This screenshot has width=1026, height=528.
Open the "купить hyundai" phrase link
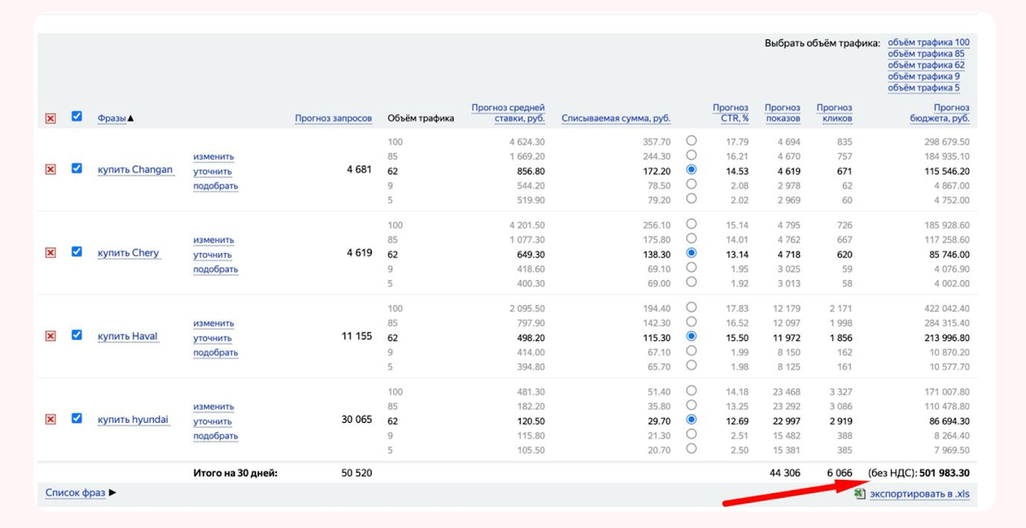[x=133, y=419]
